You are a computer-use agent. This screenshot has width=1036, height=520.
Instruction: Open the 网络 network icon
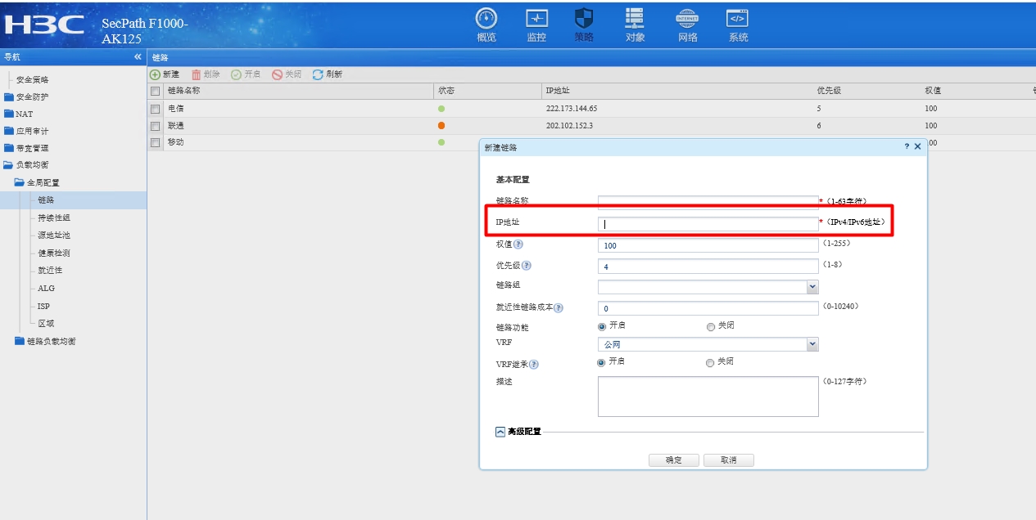[687, 19]
